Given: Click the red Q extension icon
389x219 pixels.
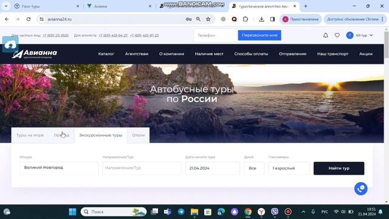Looking at the screenshot, I should (x=234, y=19).
